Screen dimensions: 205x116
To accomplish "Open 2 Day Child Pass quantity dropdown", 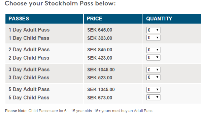I will [153, 57].
